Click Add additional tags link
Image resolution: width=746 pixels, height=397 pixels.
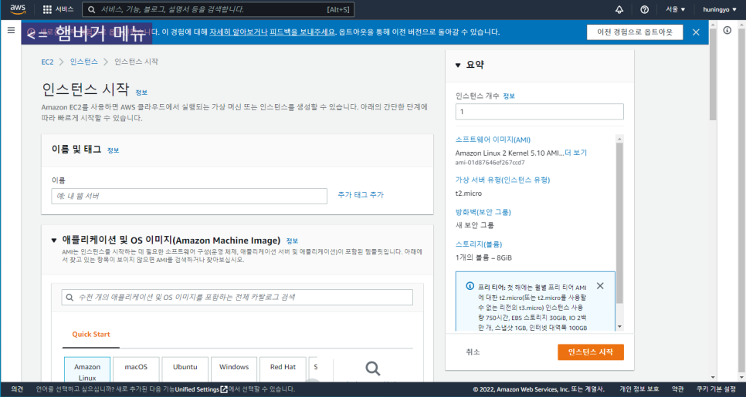tap(361, 195)
